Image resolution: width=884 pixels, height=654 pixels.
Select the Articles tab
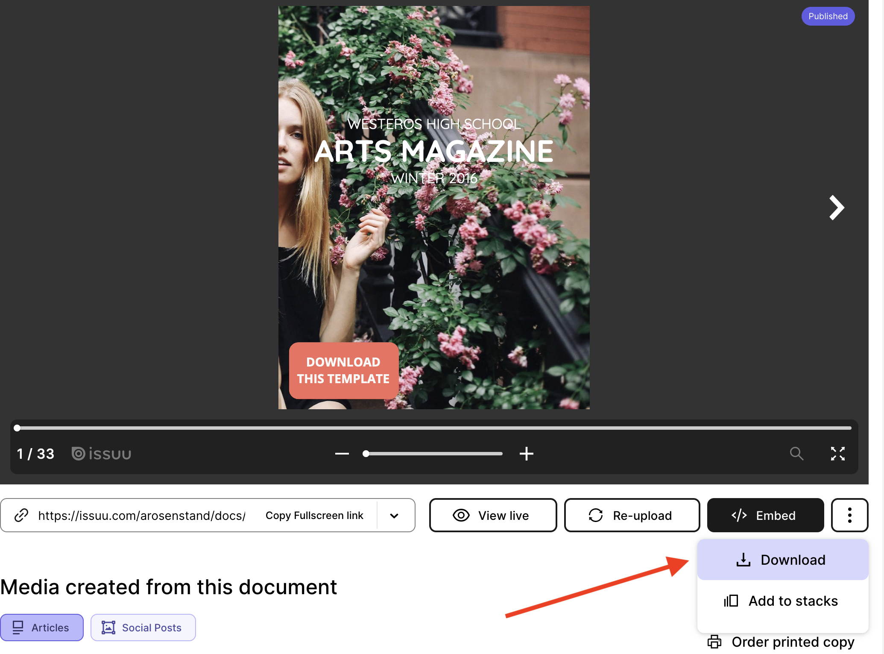tap(42, 627)
